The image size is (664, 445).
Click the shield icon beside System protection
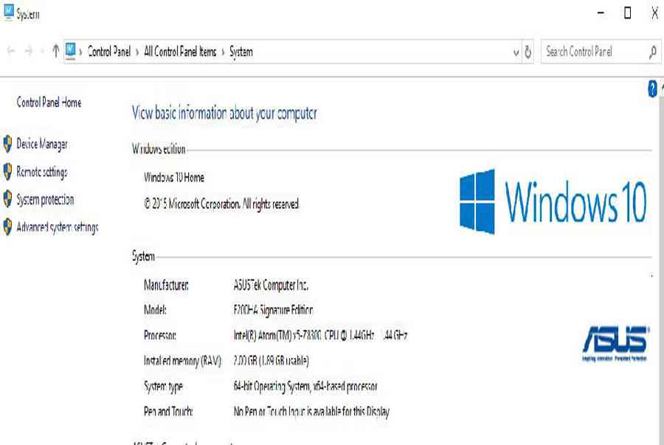tap(7, 199)
